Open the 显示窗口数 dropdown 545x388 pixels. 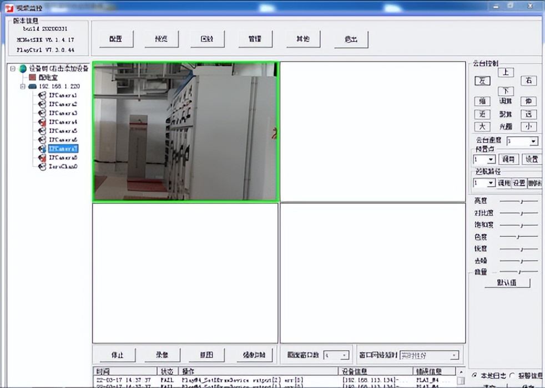345,355
